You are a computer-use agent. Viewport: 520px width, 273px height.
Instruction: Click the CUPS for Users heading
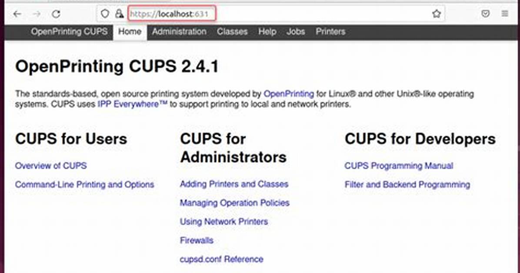click(x=71, y=139)
